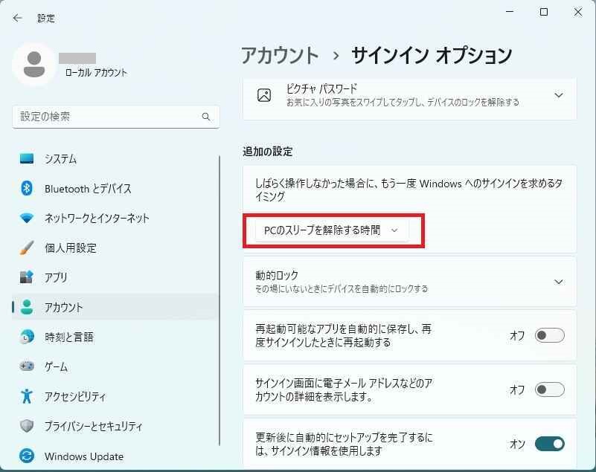The height and width of the screenshot is (472, 596).
Task: Open ゲーム settings
Action: [115, 366]
